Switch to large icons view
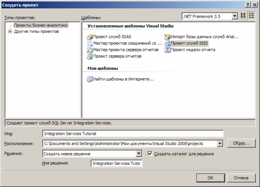Image resolution: width=260 pixels, height=187 pixels. click(x=243, y=16)
